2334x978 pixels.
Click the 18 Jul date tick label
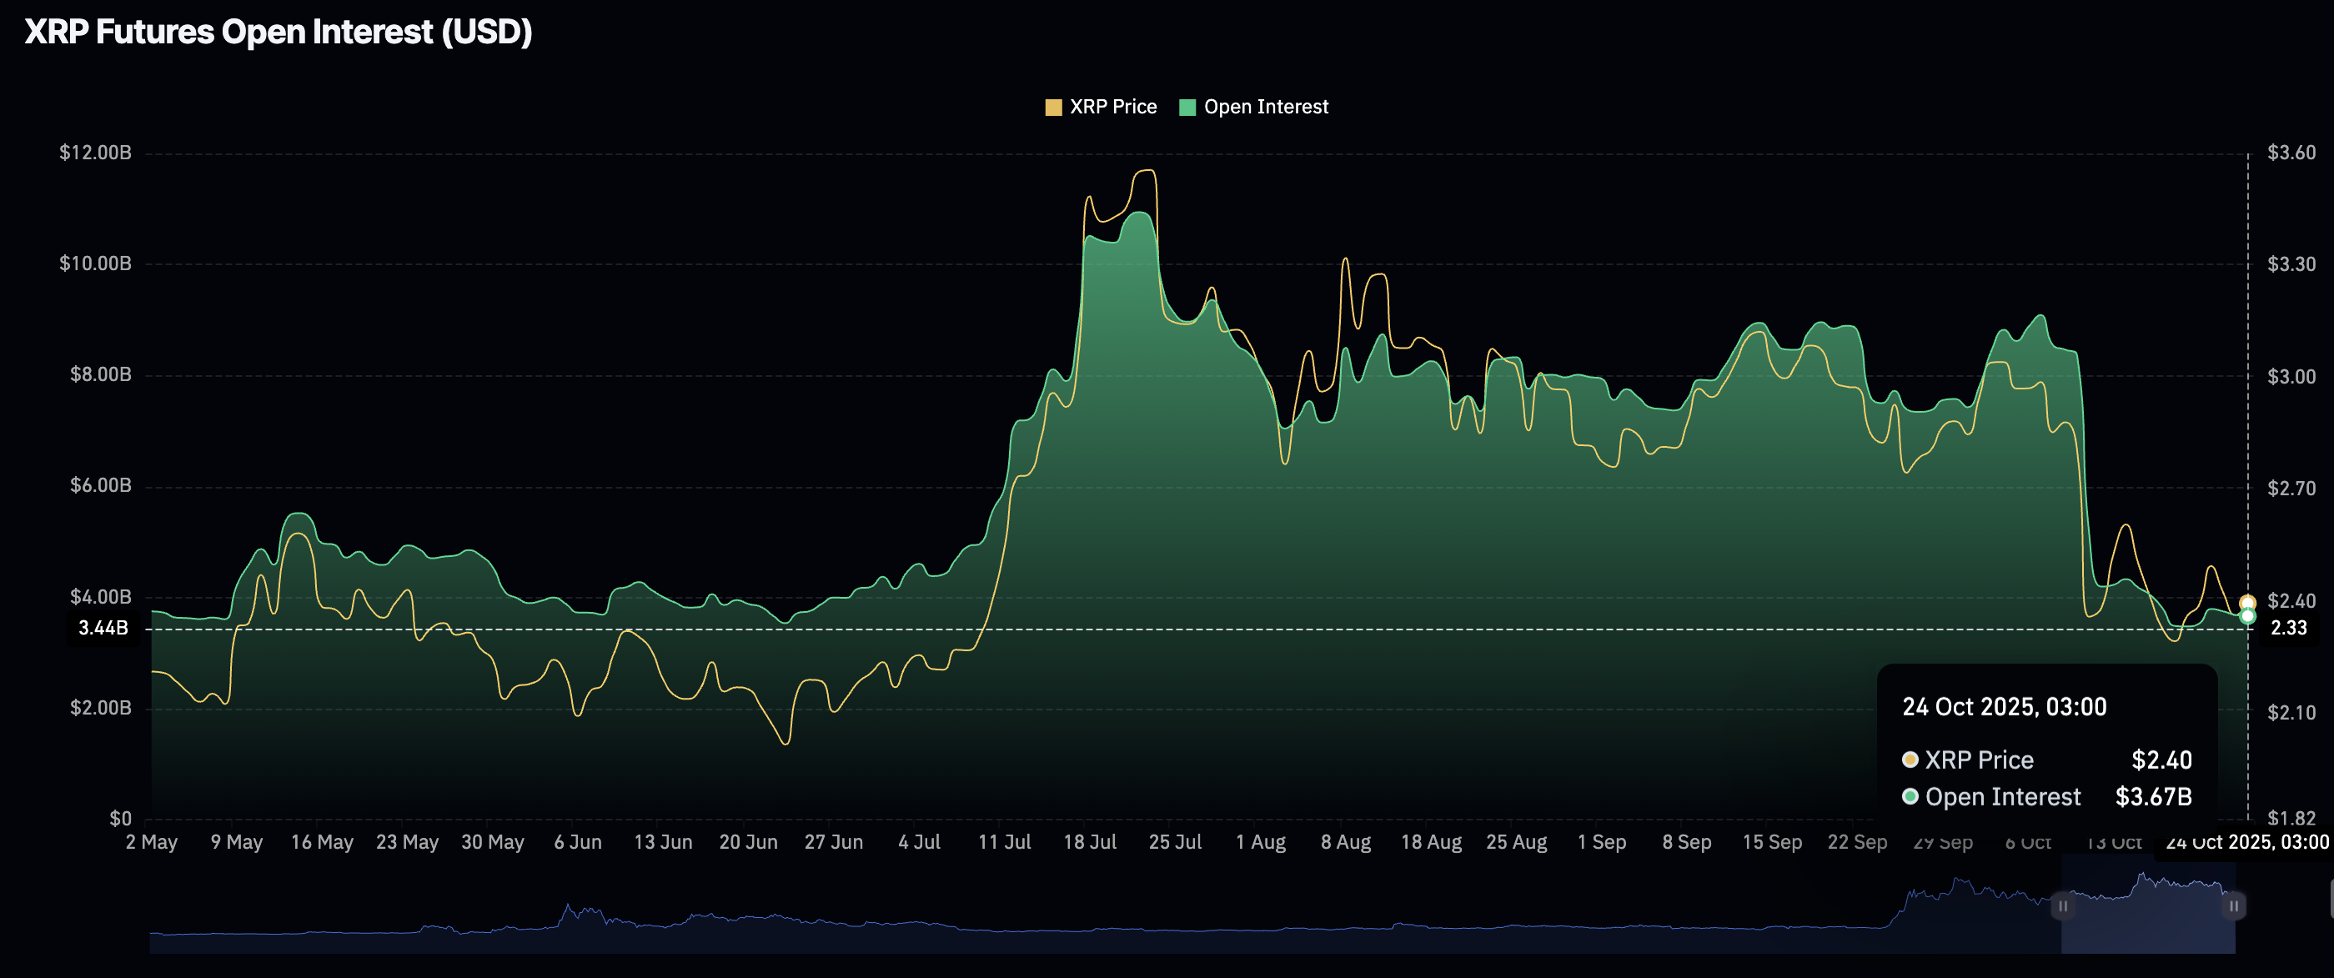coord(1089,842)
